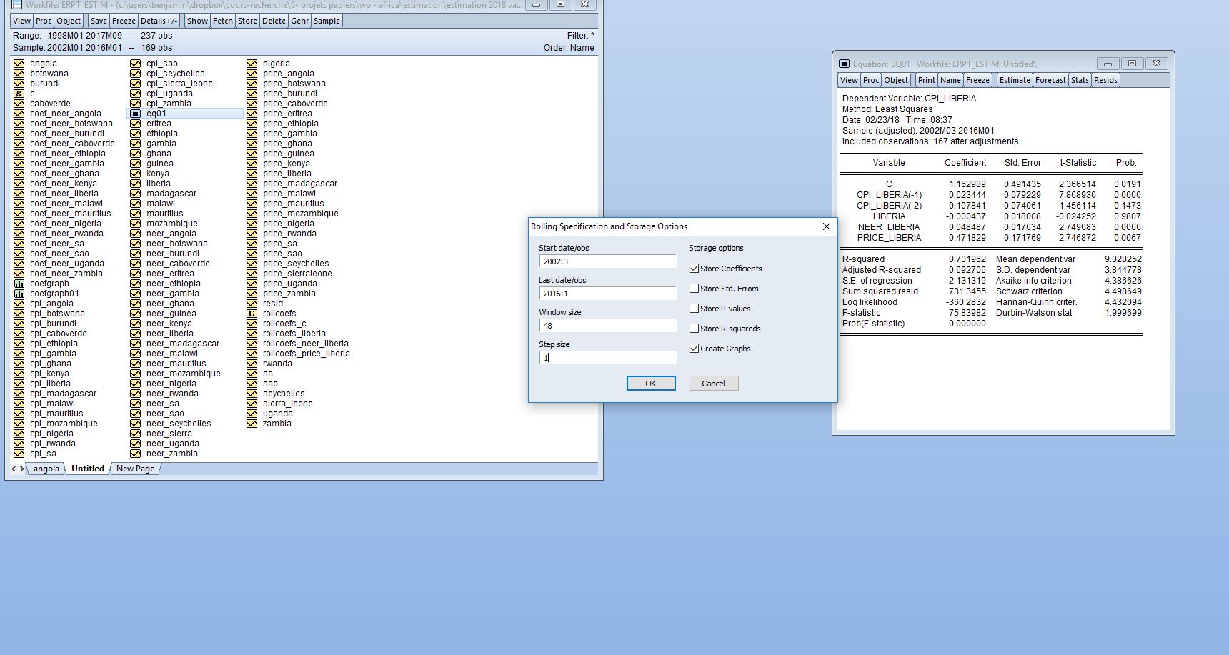Image resolution: width=1229 pixels, height=655 pixels.
Task: Select the angola series icon
Action: click(x=19, y=64)
